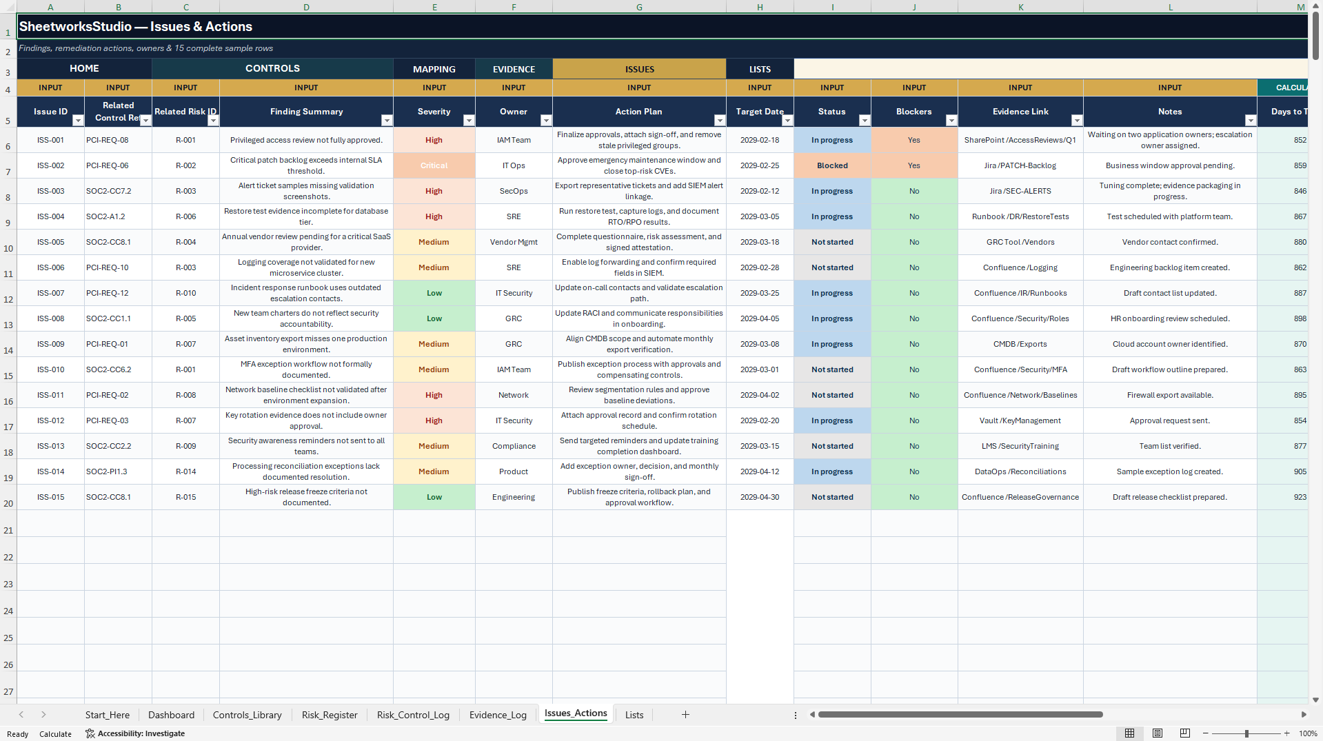Open the Notes column filter dropdown
Screen dimensions: 1323x741
tap(1251, 121)
